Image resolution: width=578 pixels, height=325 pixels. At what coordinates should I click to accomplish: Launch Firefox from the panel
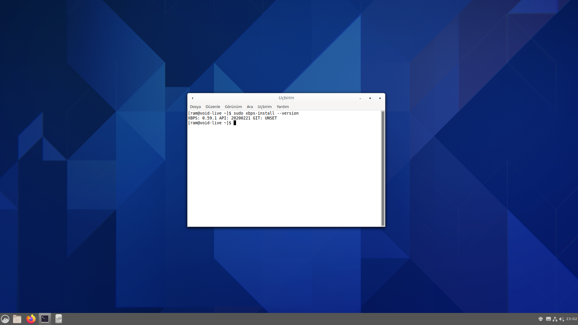pos(31,319)
